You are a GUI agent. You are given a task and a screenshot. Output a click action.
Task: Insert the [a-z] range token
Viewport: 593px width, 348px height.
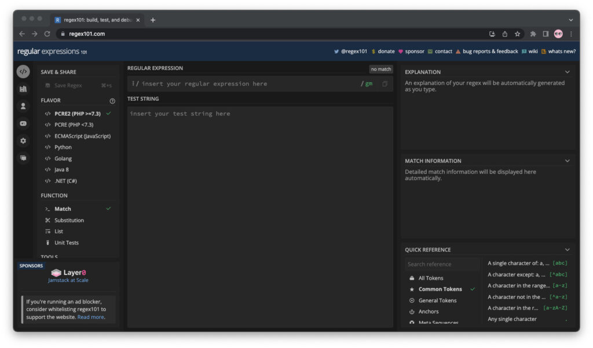(528, 285)
